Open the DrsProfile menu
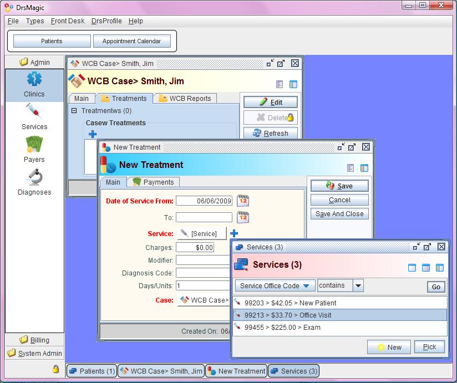This screenshot has width=457, height=383. click(106, 21)
